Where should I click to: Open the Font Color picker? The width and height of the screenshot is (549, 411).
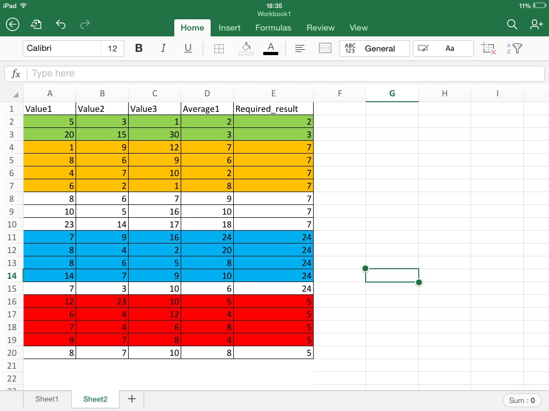pyautogui.click(x=271, y=48)
